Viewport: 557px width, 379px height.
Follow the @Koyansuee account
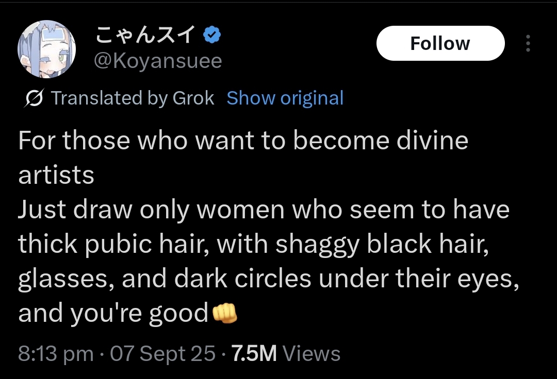click(x=440, y=43)
